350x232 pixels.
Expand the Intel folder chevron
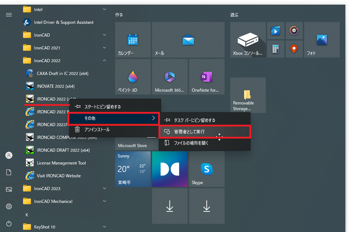pyautogui.click(x=104, y=9)
